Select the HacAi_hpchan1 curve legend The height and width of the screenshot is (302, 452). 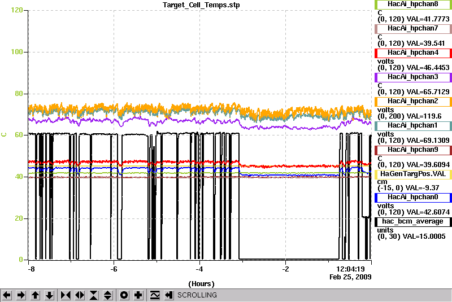pos(413,125)
